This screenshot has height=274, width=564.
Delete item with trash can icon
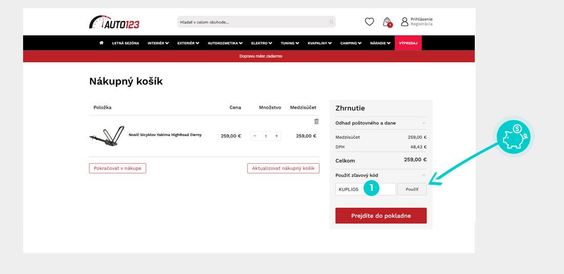point(316,122)
